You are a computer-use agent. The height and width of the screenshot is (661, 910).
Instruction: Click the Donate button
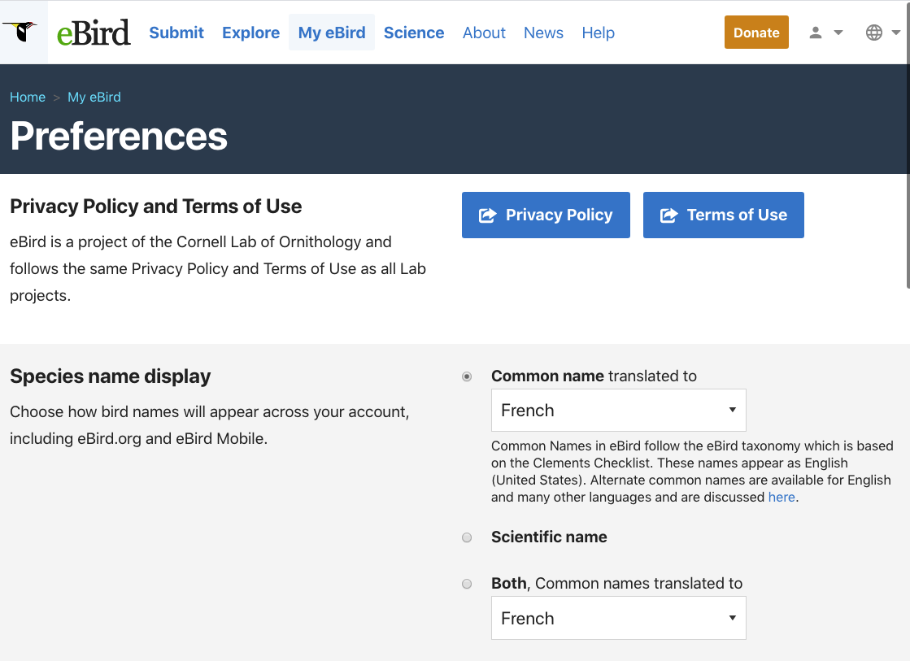click(x=756, y=32)
